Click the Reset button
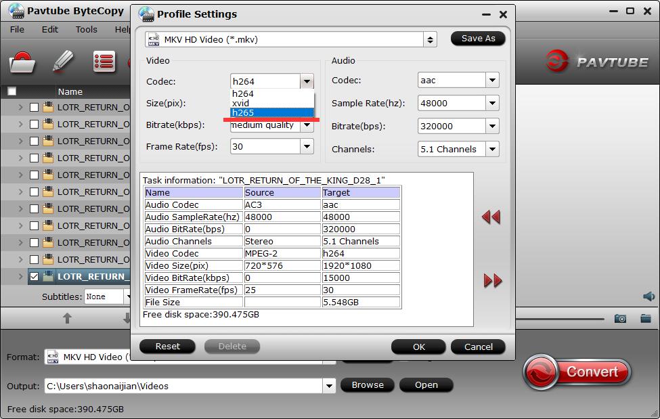The height and width of the screenshot is (419, 660). pos(167,346)
